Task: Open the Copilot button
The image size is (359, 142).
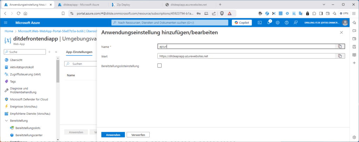Action: [242, 23]
